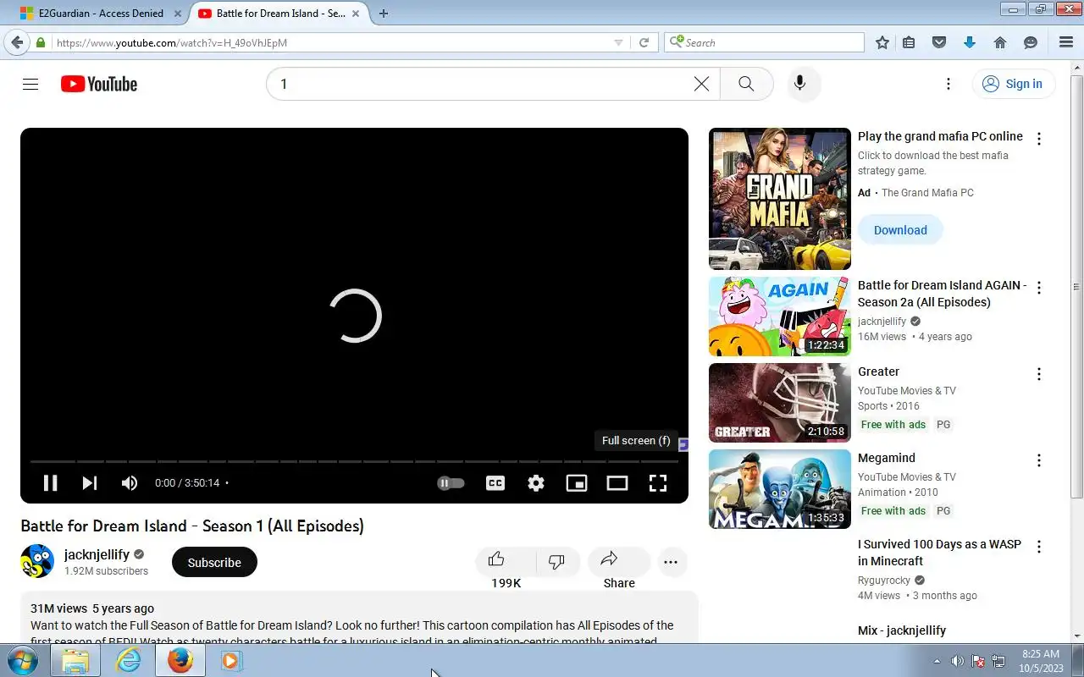This screenshot has width=1084, height=677.
Task: Click the YouTube search magnifier button
Action: coord(746,84)
